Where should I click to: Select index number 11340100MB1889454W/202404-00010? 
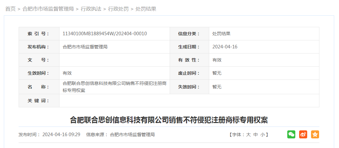coord(105,34)
